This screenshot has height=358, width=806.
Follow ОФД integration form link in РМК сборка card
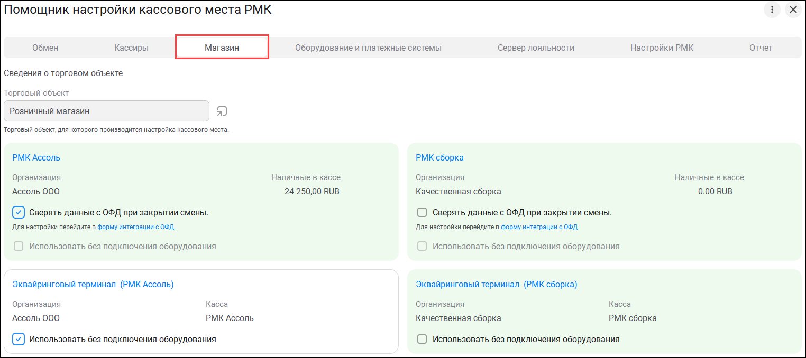click(x=539, y=227)
